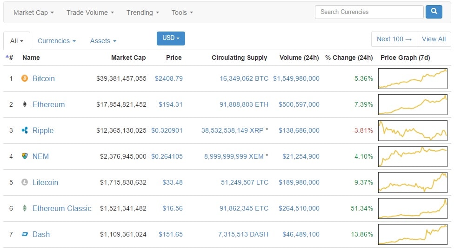Click the Dash logo icon
The width and height of the screenshot is (454, 250).
click(x=25, y=234)
